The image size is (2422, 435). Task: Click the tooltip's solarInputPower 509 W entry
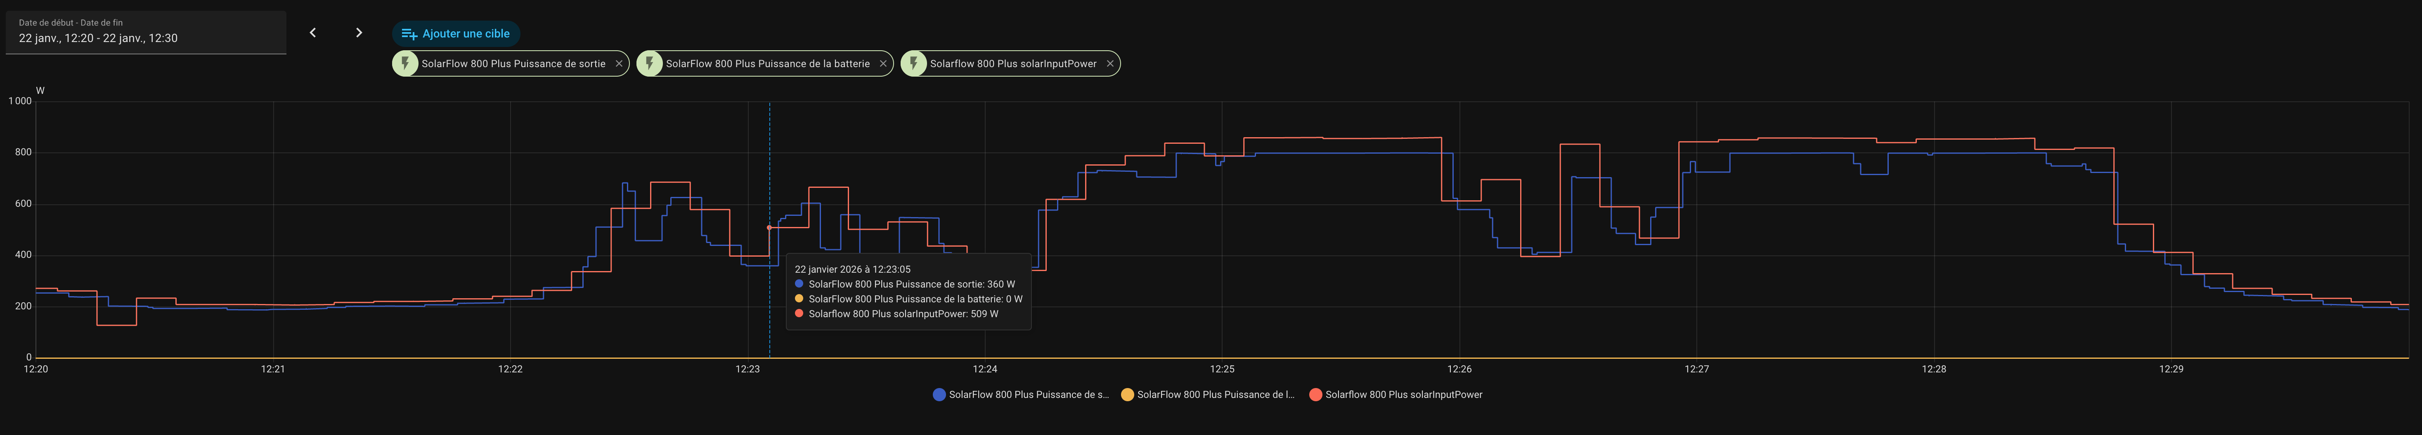point(903,314)
